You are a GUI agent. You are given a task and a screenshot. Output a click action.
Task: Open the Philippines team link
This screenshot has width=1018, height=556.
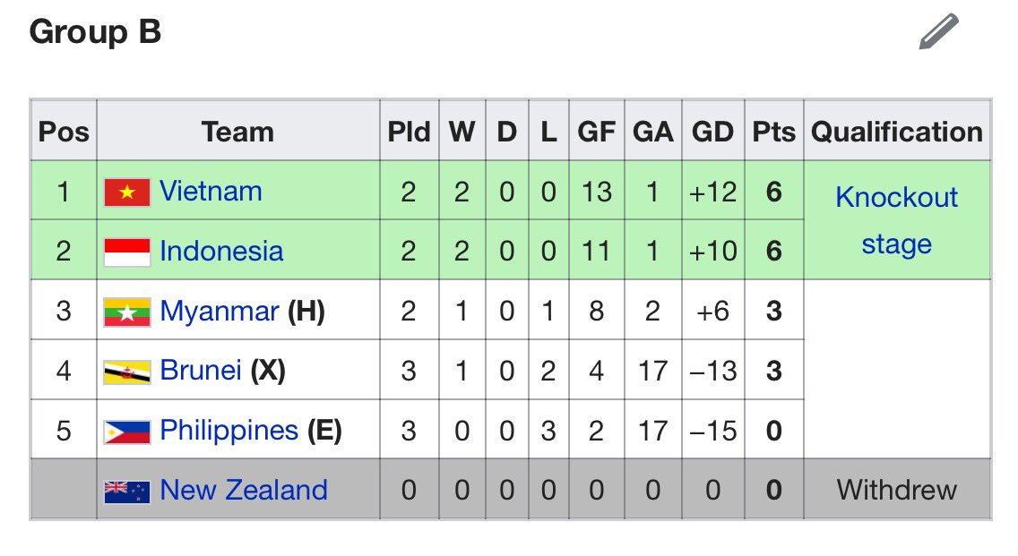pos(229,431)
